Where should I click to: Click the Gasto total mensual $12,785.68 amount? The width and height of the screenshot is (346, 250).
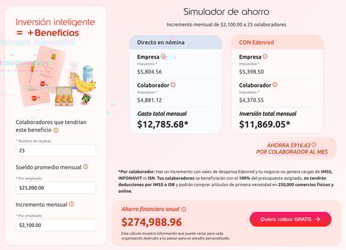click(x=163, y=124)
